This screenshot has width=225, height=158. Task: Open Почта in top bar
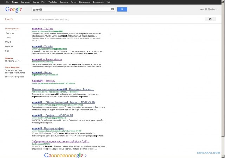73,2
